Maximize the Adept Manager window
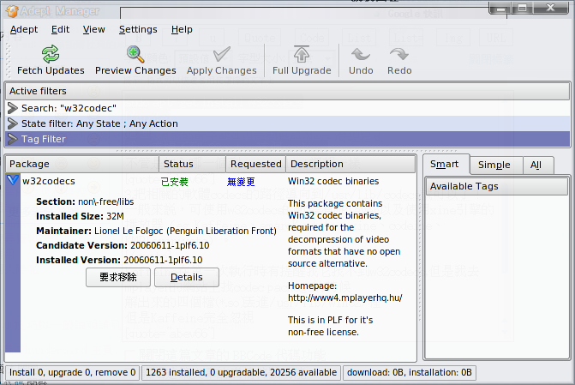This screenshot has height=385, width=575. point(522,8)
